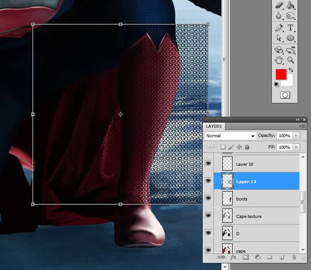
Task: Switch to the LAYERS tab
Action: pos(214,126)
